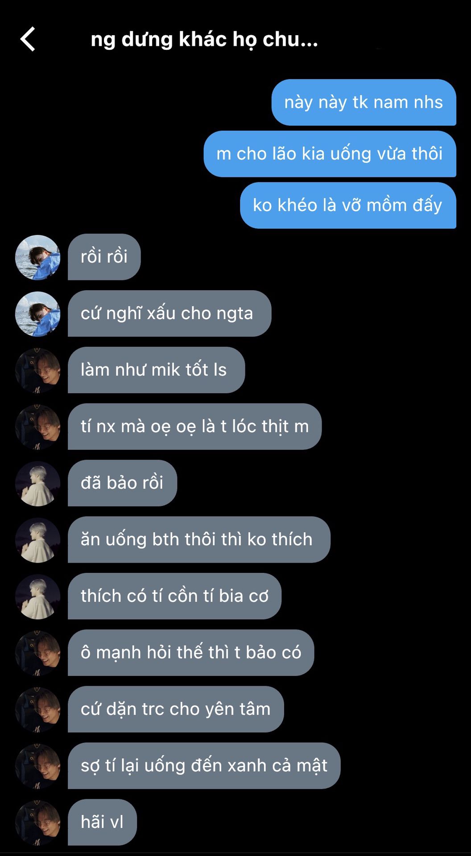Tap the back arrow icon
Image resolution: width=471 pixels, height=856 pixels.
[28, 39]
